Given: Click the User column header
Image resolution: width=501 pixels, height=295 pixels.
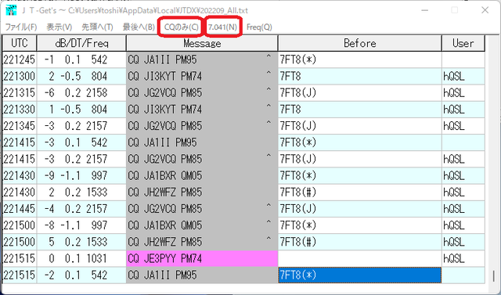Looking at the screenshot, I should click(x=463, y=43).
